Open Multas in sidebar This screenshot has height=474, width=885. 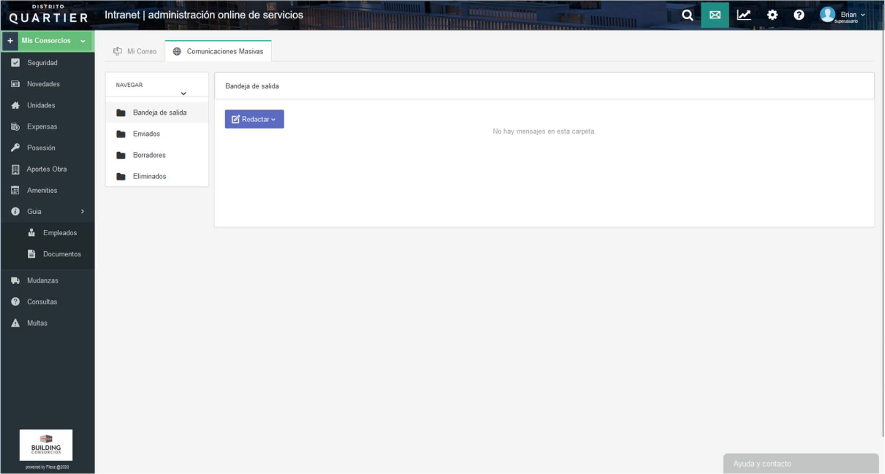[x=37, y=323]
